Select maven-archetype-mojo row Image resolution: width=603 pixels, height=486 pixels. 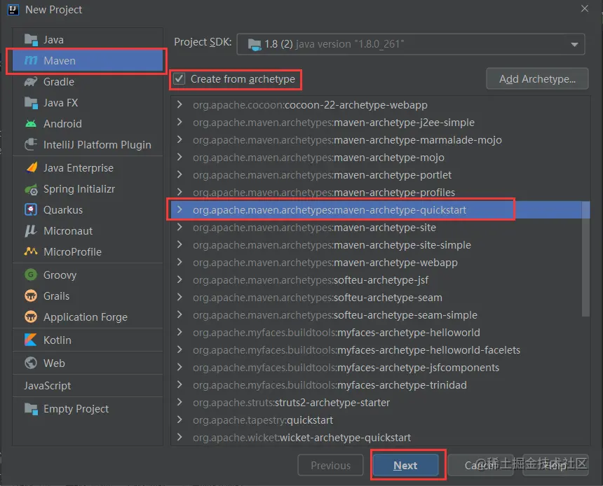[x=380, y=158]
